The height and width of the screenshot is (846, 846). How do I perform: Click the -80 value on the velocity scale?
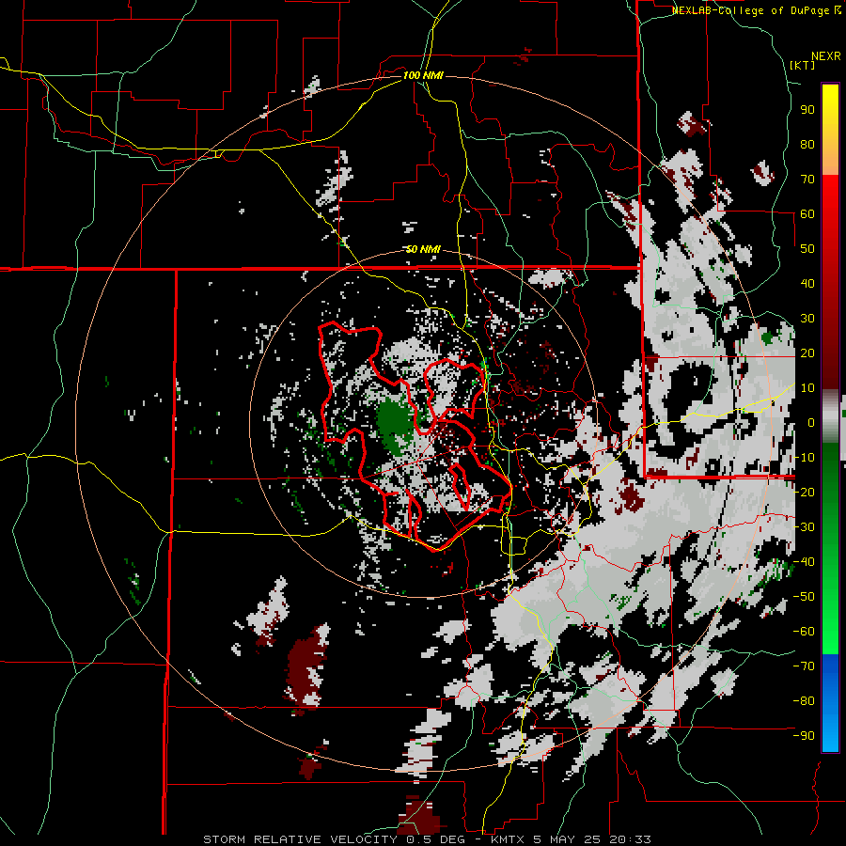pyautogui.click(x=804, y=701)
